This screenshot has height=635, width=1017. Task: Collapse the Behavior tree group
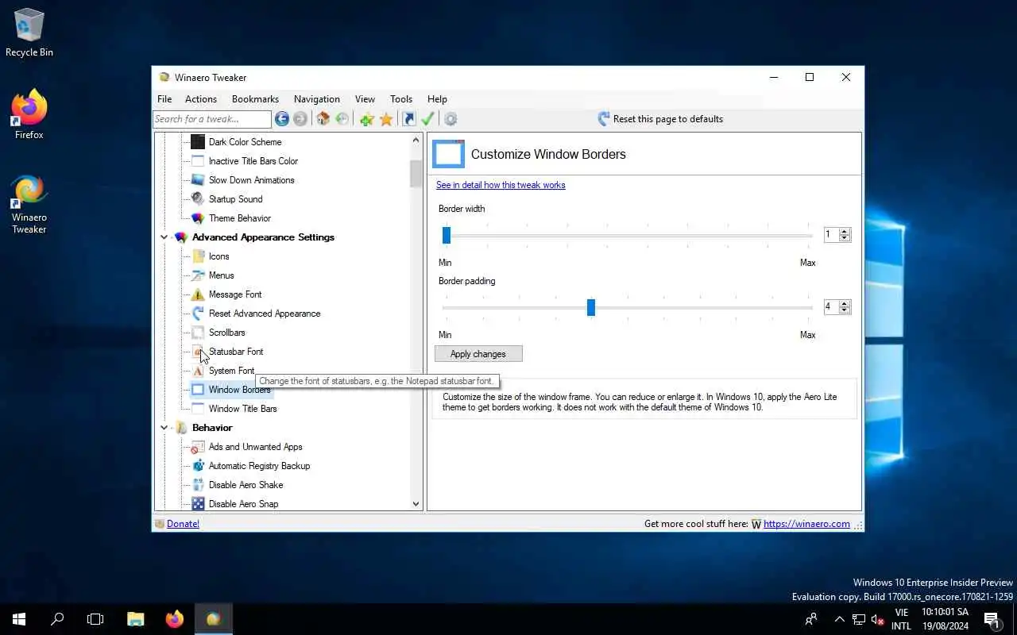point(164,428)
